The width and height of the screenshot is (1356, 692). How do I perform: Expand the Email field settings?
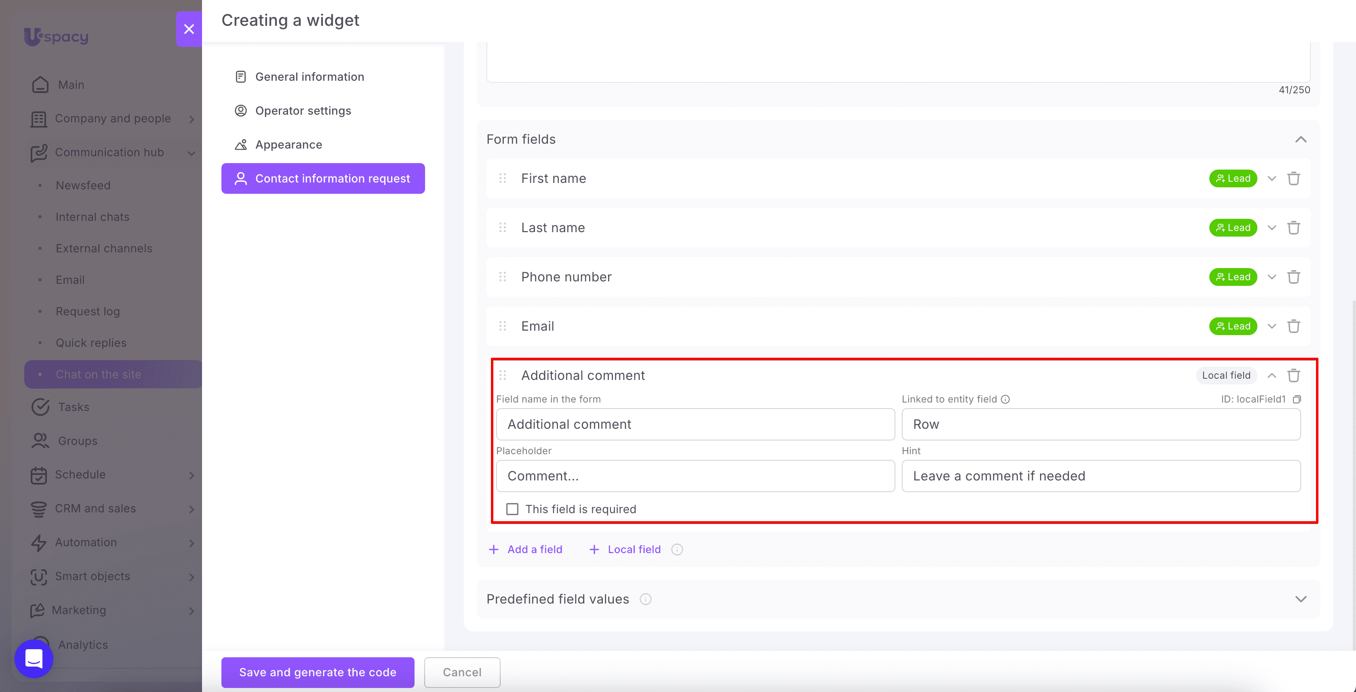(x=1272, y=327)
